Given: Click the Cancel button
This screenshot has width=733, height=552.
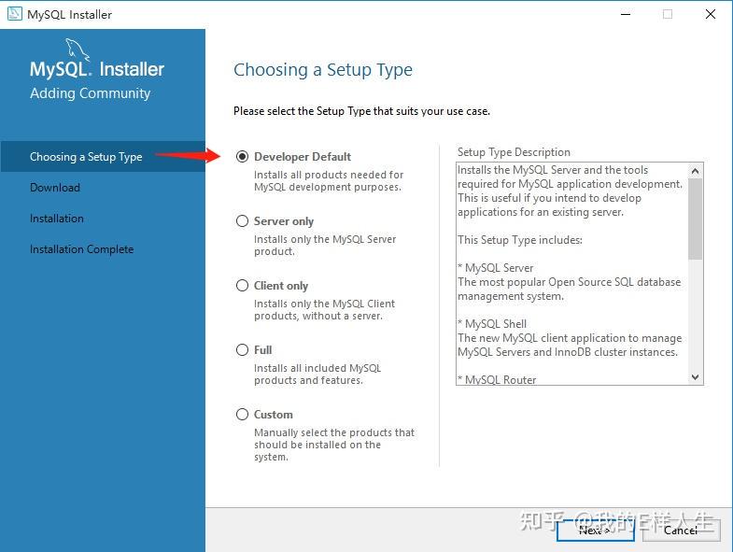Looking at the screenshot, I should (x=681, y=531).
